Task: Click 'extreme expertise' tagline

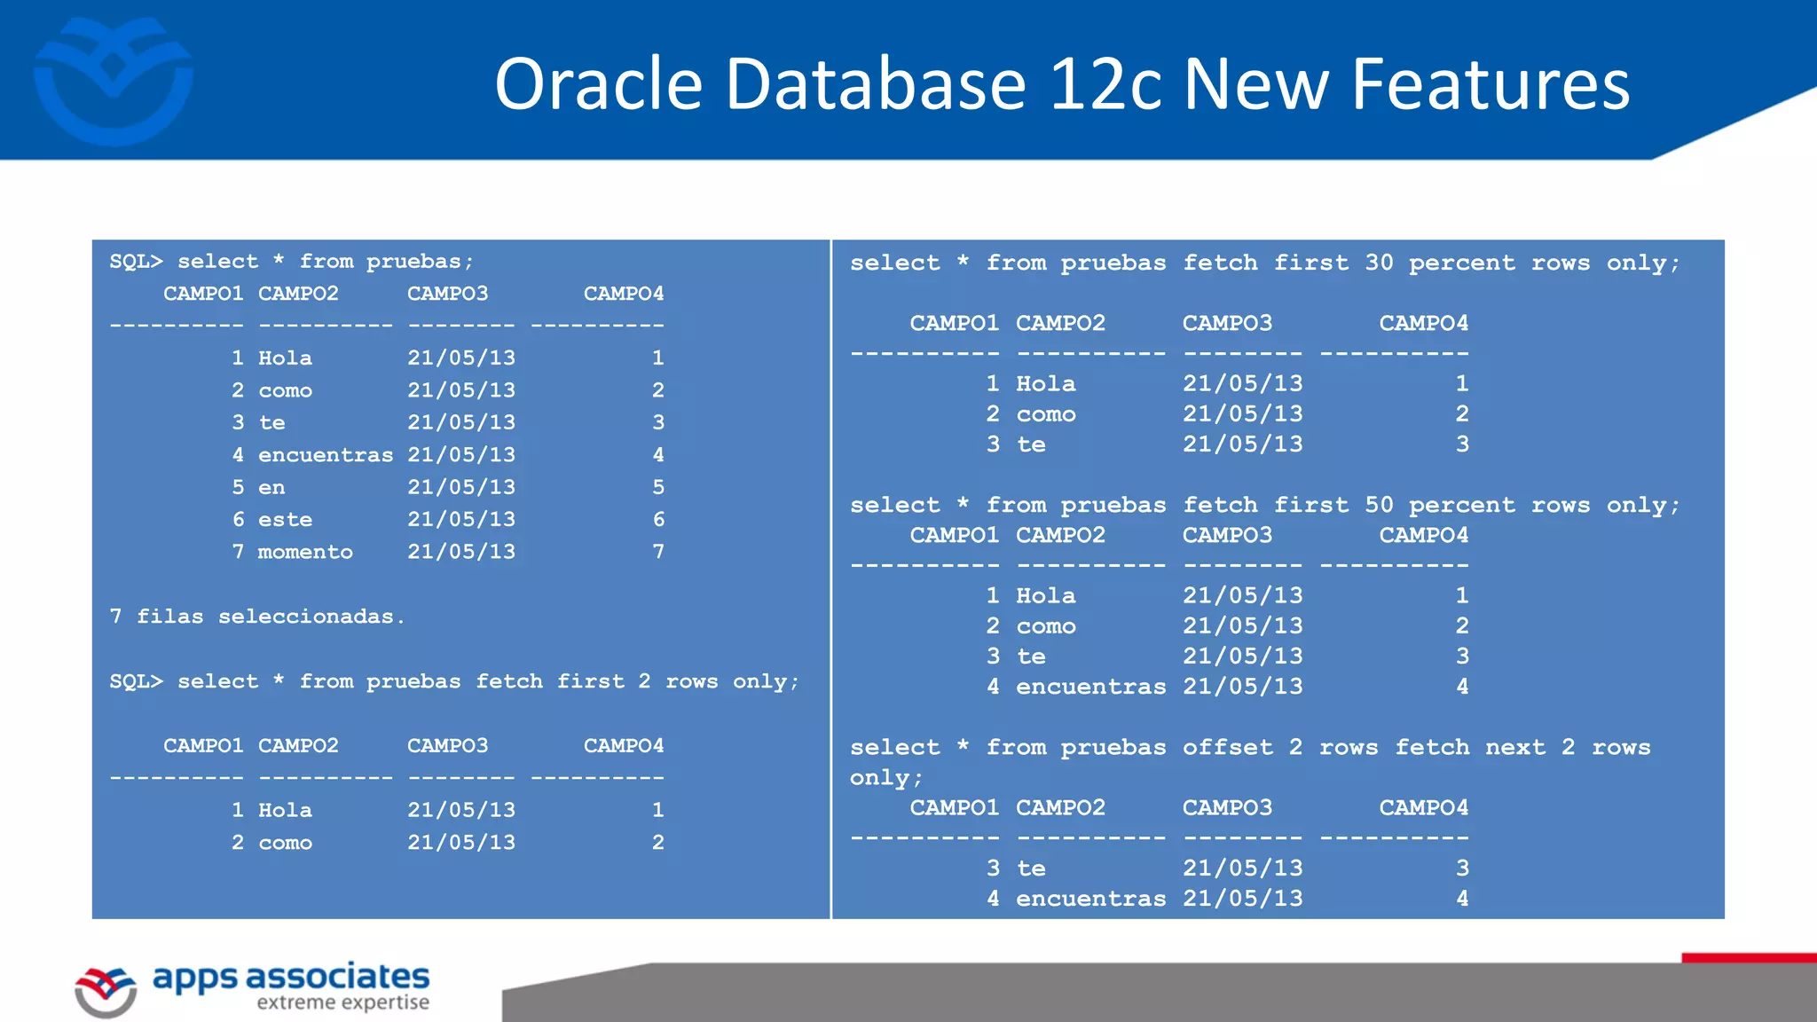Action: (342, 1003)
